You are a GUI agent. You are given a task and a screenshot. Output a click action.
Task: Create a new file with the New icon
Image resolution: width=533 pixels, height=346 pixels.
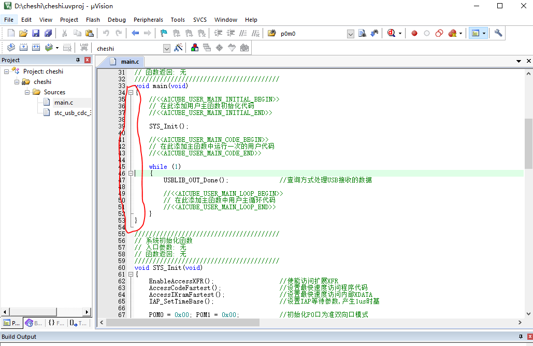11,33
